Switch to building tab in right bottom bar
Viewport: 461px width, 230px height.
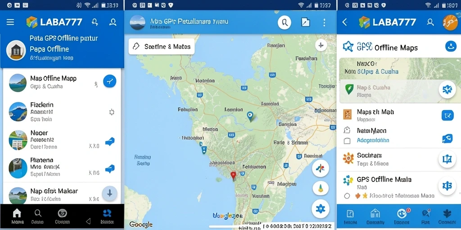tap(375, 217)
